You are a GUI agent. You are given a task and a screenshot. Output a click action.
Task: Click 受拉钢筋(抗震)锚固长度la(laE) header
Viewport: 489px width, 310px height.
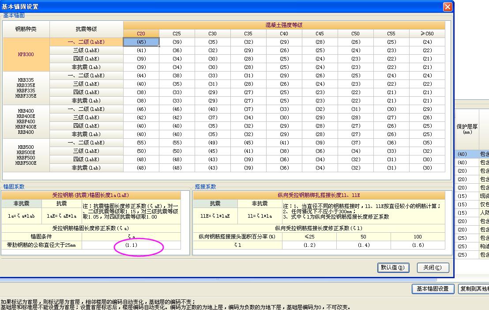point(91,195)
